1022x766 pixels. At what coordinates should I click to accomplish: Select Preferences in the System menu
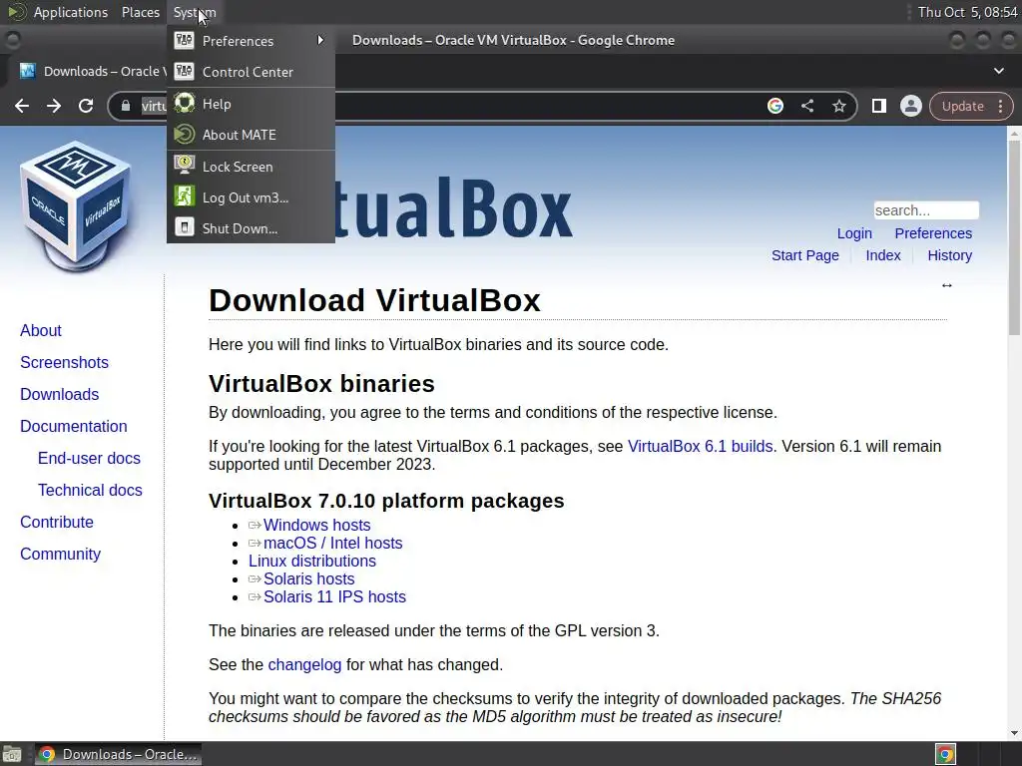coord(251,40)
